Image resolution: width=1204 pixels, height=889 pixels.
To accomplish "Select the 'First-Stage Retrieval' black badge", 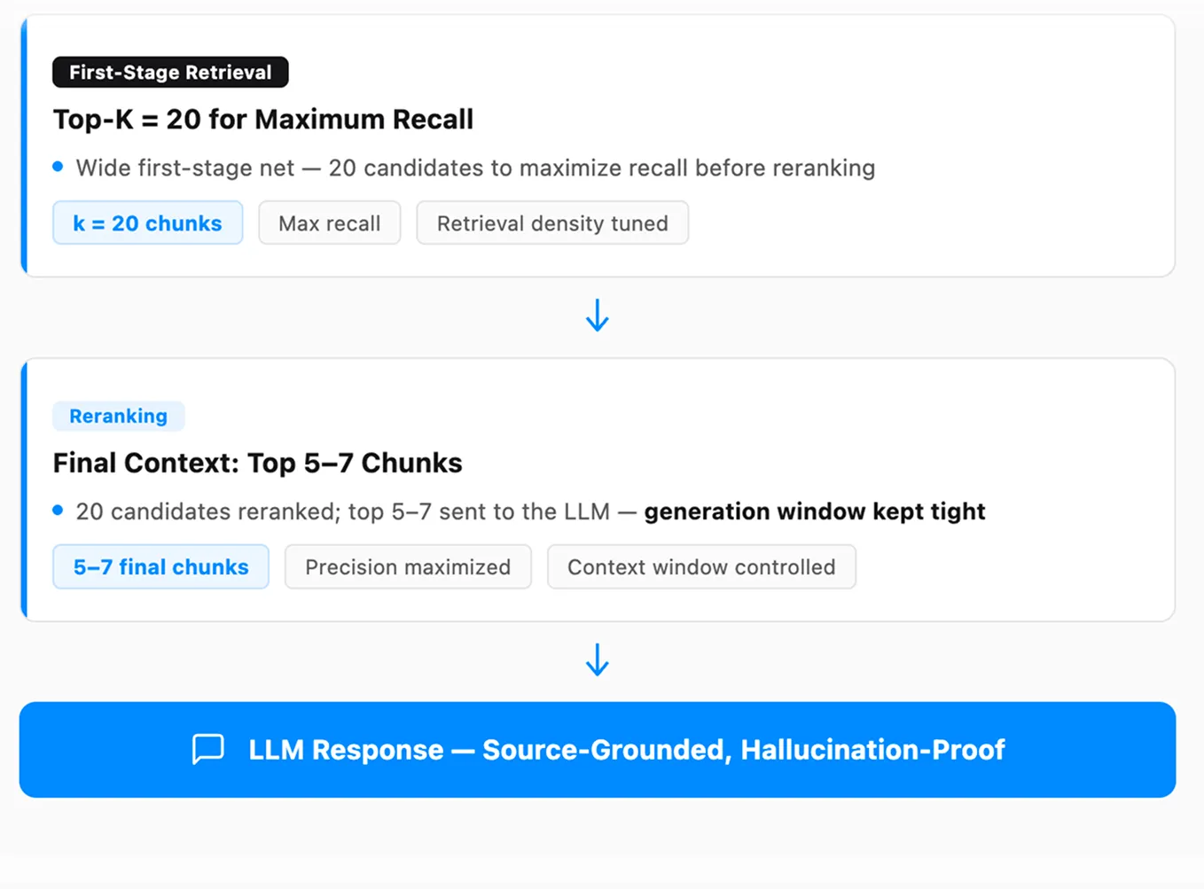I will [x=170, y=72].
